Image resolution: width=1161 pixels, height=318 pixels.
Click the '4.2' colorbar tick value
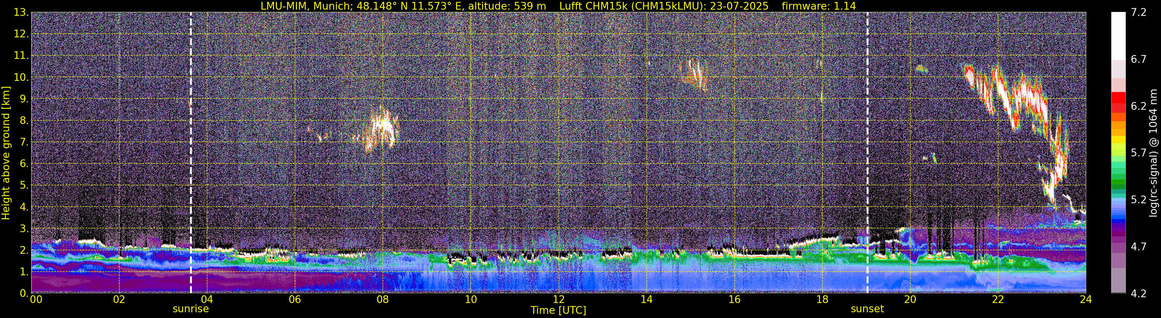click(x=1139, y=294)
